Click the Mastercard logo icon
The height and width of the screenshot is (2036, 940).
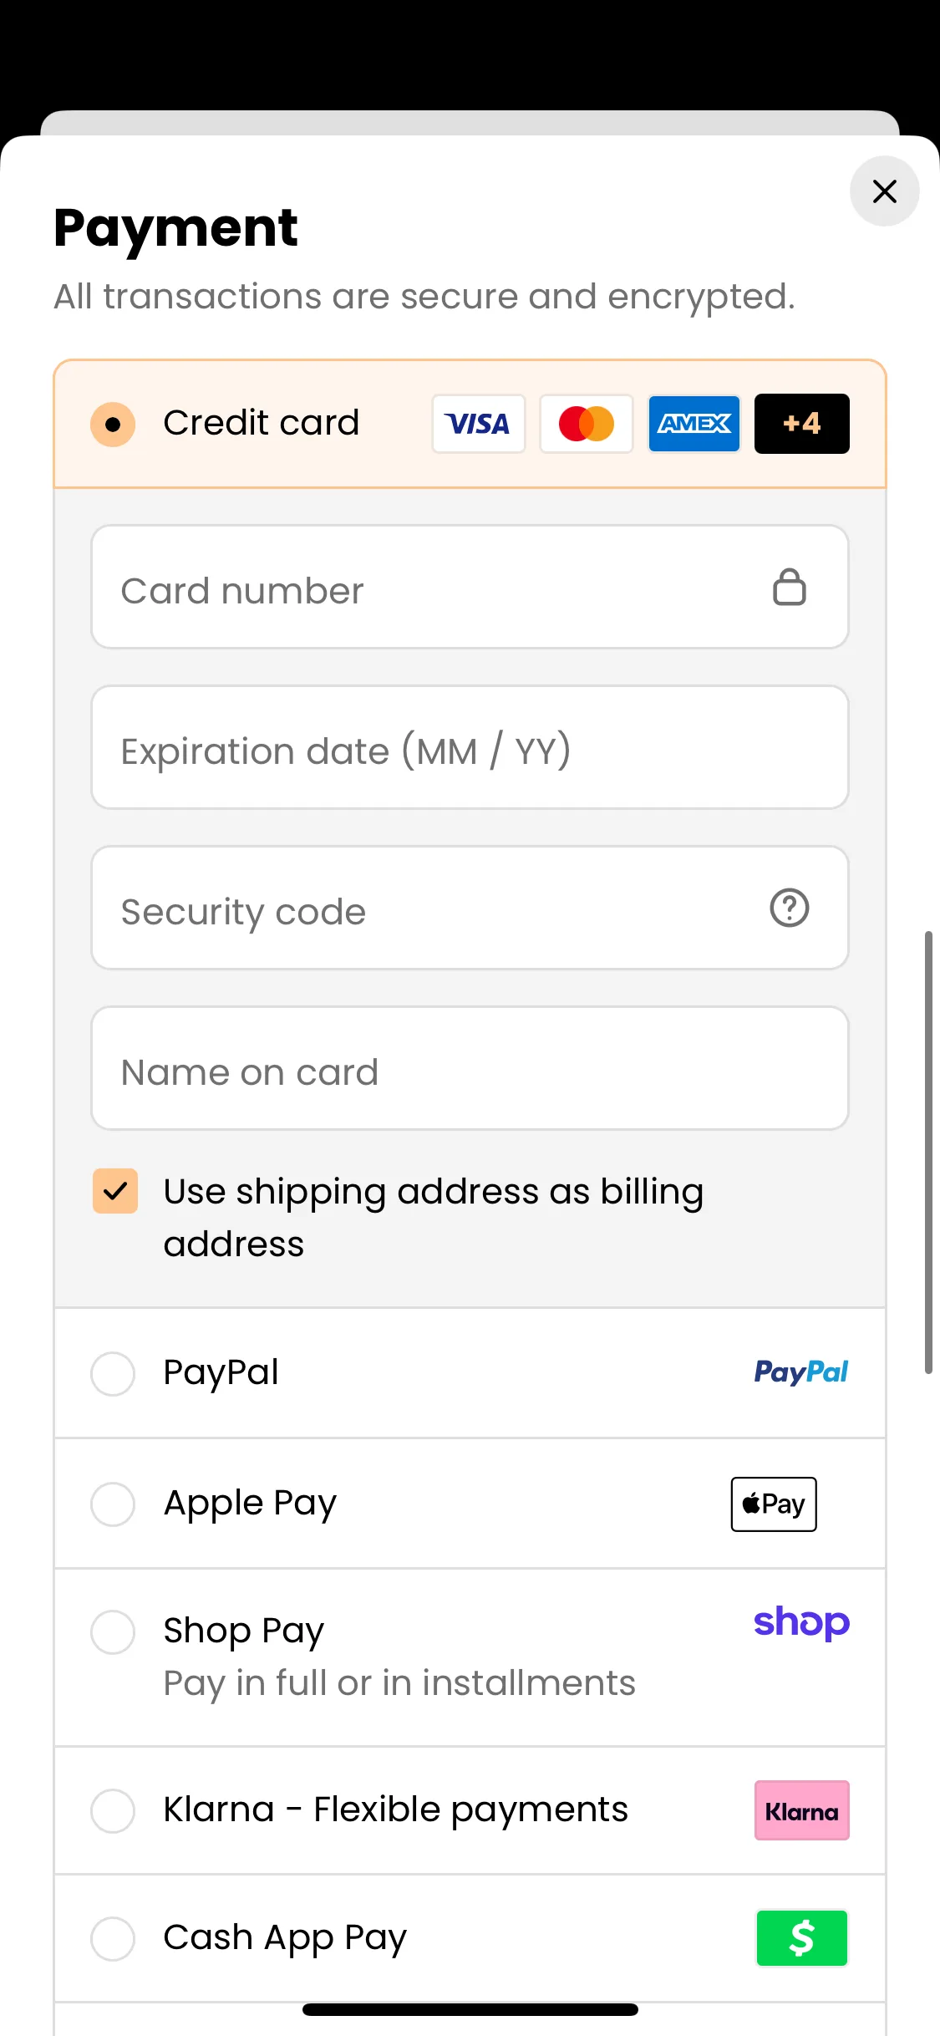[586, 424]
